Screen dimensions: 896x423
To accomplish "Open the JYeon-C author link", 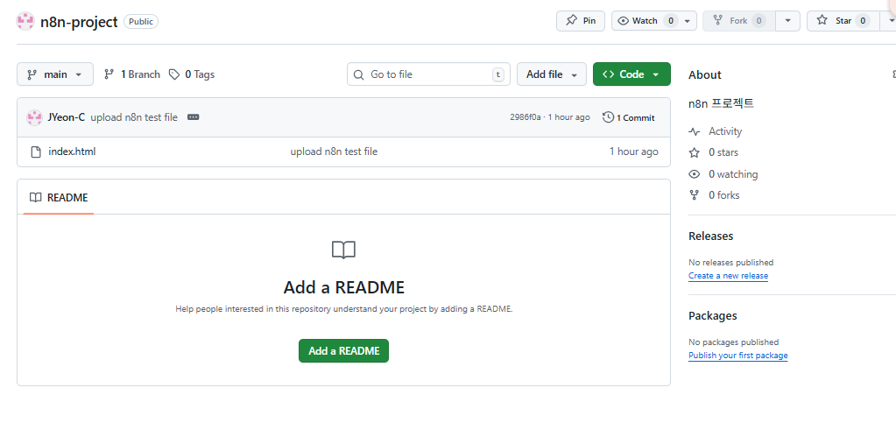I will [x=67, y=117].
